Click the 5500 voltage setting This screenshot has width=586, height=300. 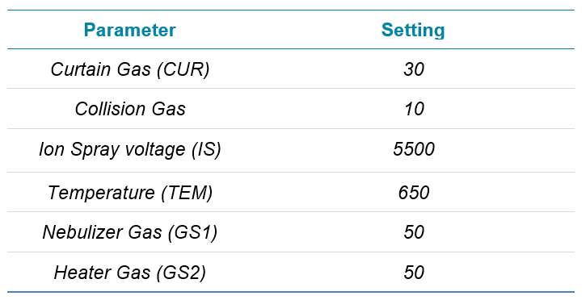(414, 149)
